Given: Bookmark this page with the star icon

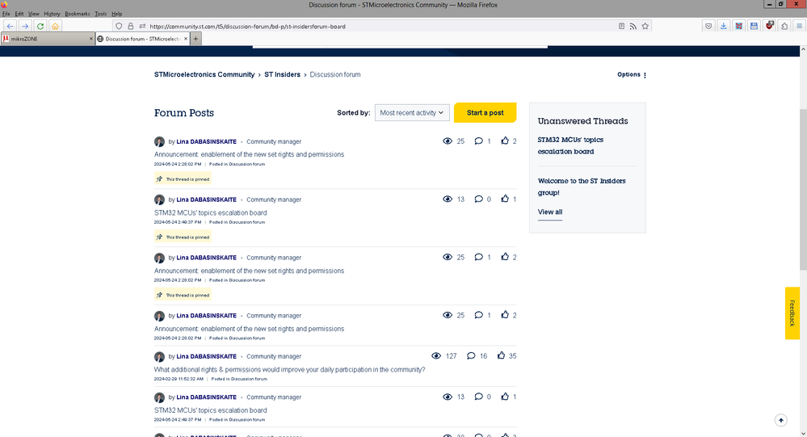Looking at the screenshot, I should coord(645,26).
